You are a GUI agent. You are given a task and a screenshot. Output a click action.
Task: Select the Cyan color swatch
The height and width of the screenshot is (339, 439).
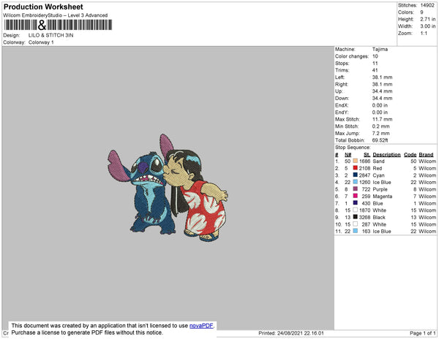[x=356, y=175]
